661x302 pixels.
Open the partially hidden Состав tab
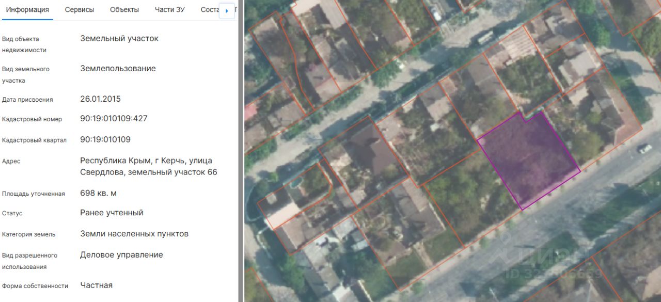[x=210, y=10]
